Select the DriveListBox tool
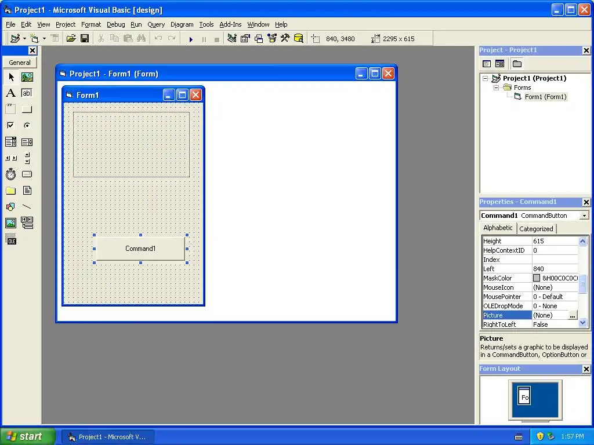This screenshot has width=594, height=445. (27, 174)
